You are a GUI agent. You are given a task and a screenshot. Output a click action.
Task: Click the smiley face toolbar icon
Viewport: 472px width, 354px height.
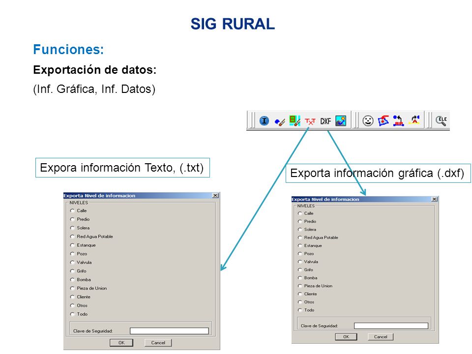(368, 121)
